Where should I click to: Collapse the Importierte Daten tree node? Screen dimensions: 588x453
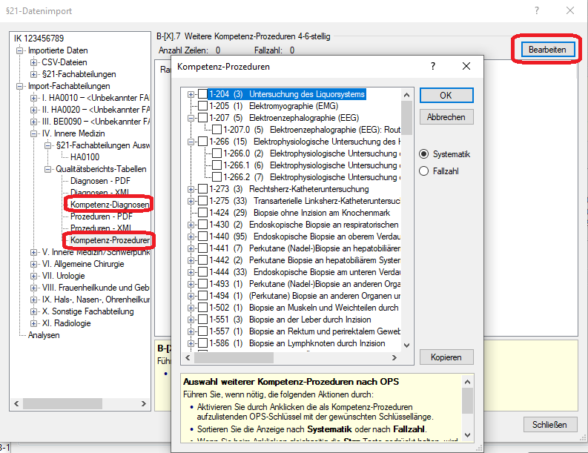[19, 50]
